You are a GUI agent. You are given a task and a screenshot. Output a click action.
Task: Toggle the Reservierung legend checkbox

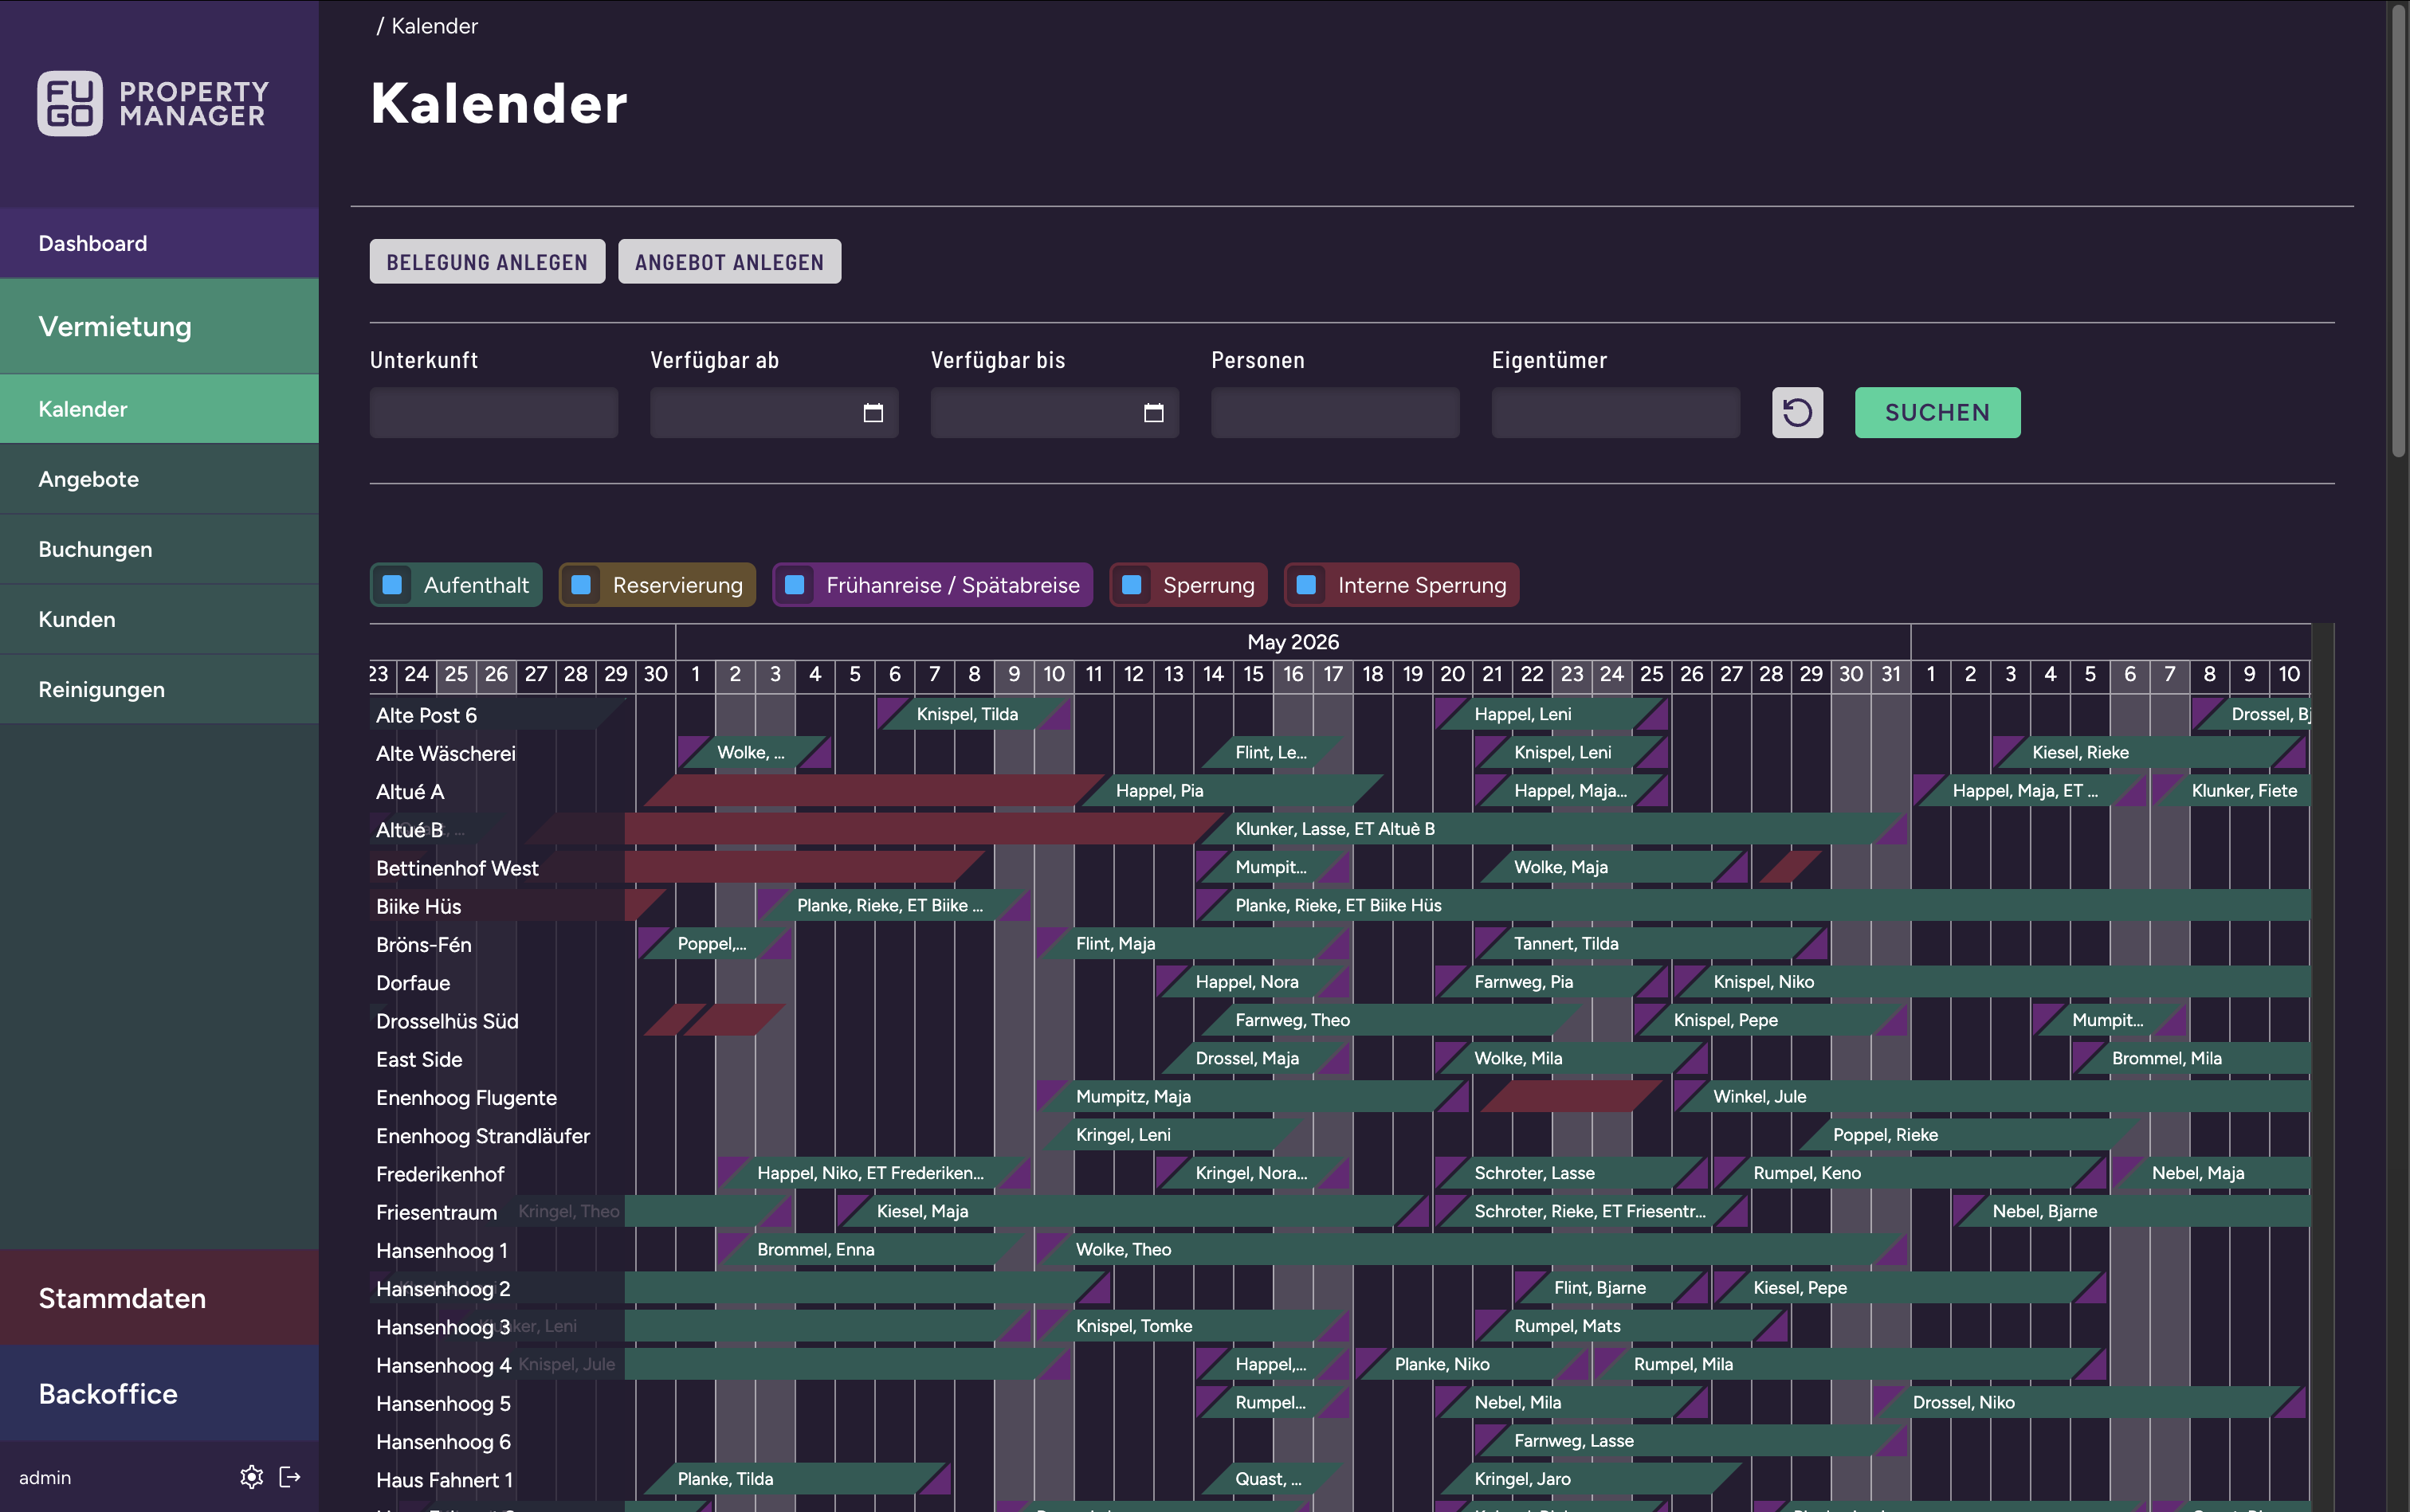580,585
